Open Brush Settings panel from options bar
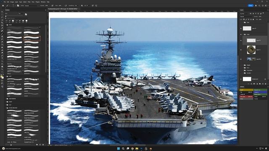 click(x=18, y=5)
